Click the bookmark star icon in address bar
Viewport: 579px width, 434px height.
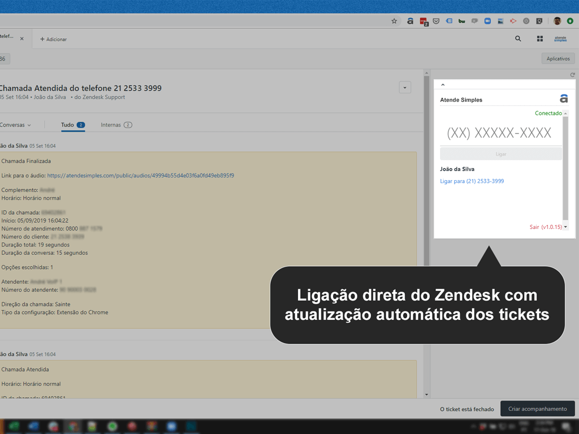coord(394,21)
